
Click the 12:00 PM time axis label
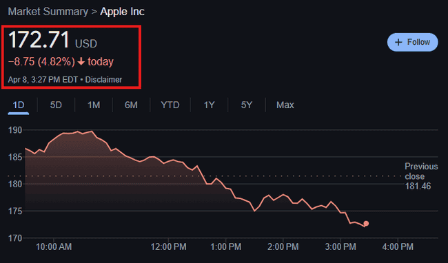pyautogui.click(x=168, y=246)
